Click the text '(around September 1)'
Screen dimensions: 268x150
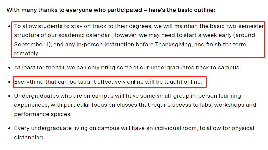pos(135,40)
